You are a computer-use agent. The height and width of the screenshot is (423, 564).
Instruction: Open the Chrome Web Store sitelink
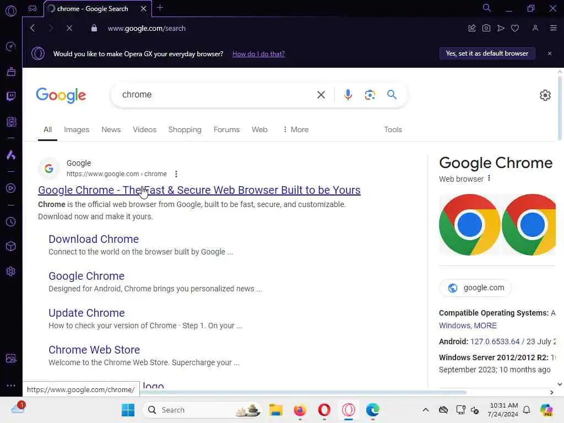coord(94,350)
